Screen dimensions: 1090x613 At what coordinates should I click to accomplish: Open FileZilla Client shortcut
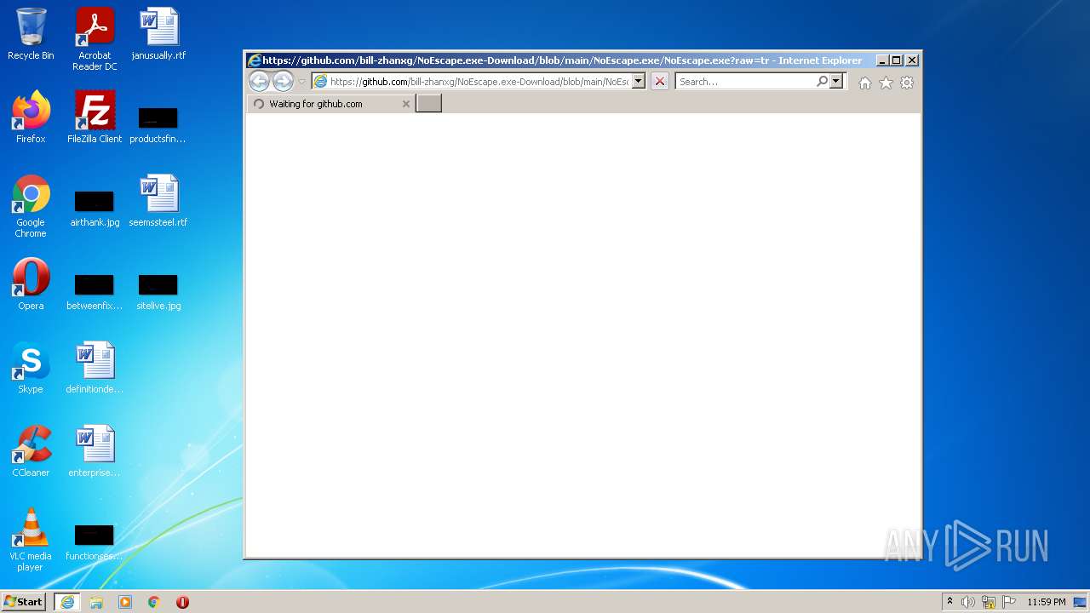point(95,118)
